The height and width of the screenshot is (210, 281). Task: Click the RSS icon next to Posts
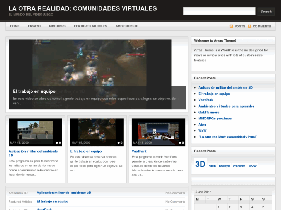[231, 27]
